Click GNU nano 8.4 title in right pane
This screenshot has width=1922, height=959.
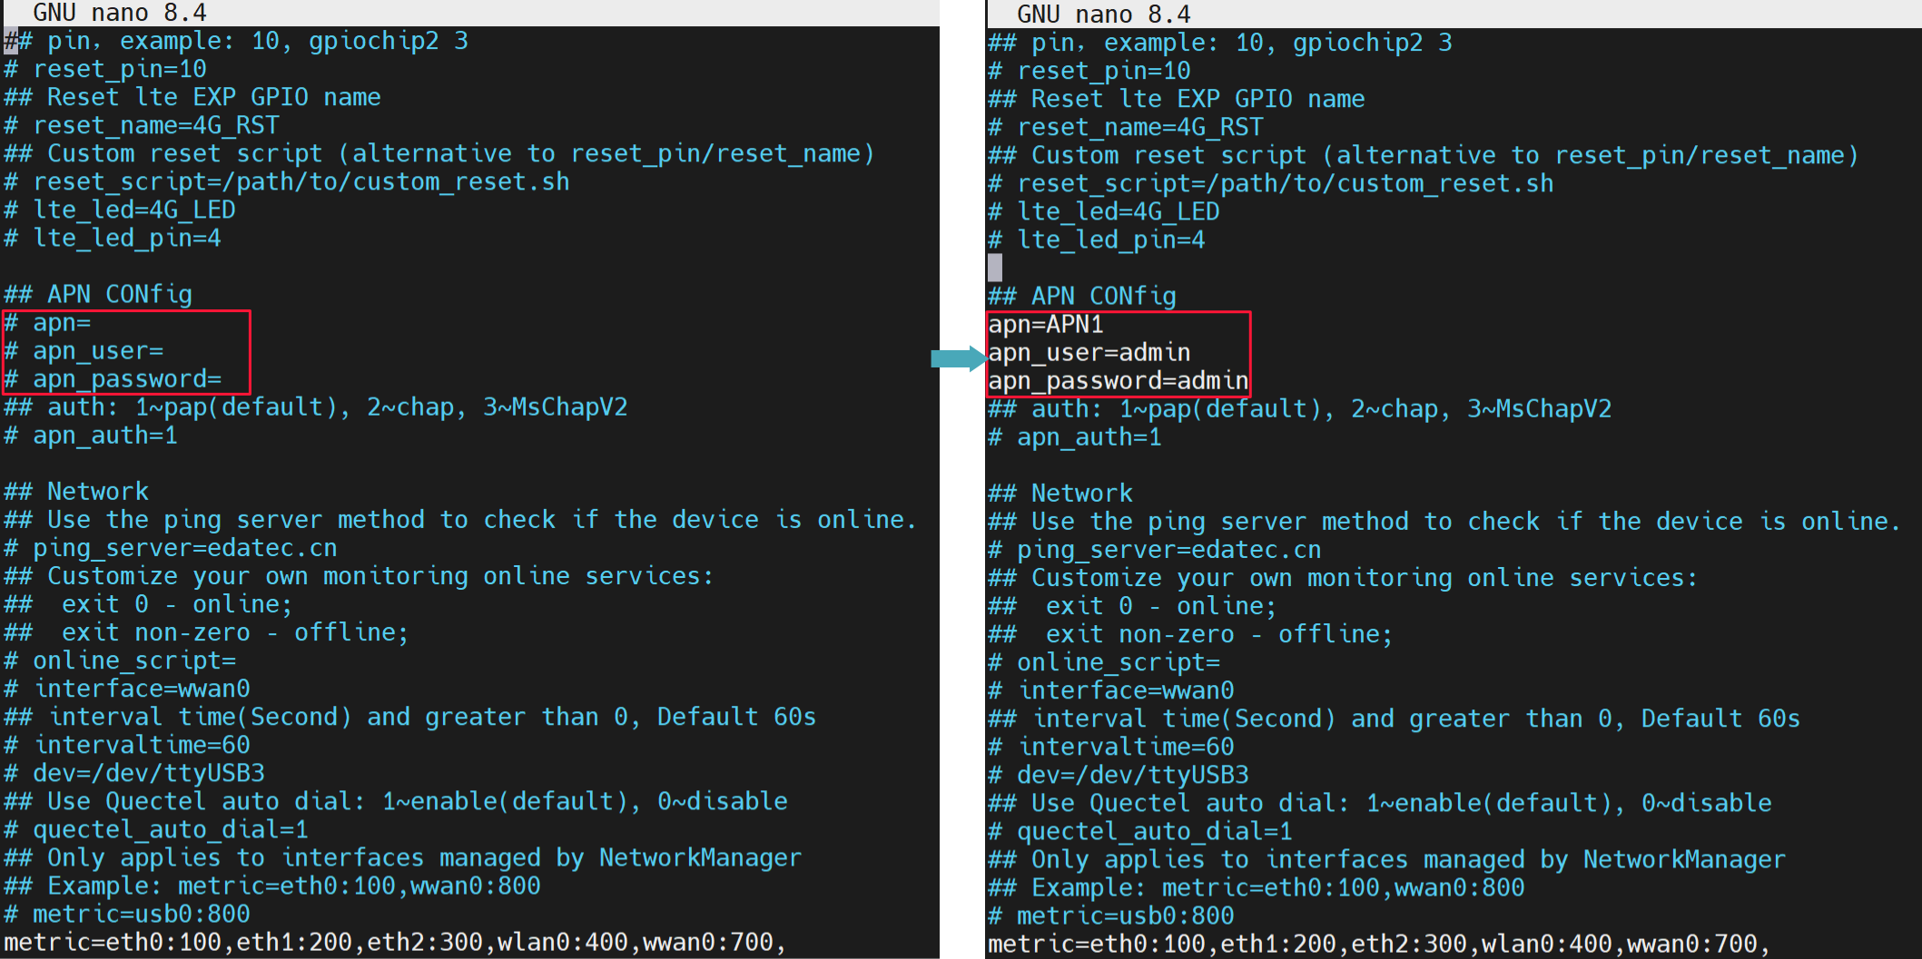(x=1103, y=15)
